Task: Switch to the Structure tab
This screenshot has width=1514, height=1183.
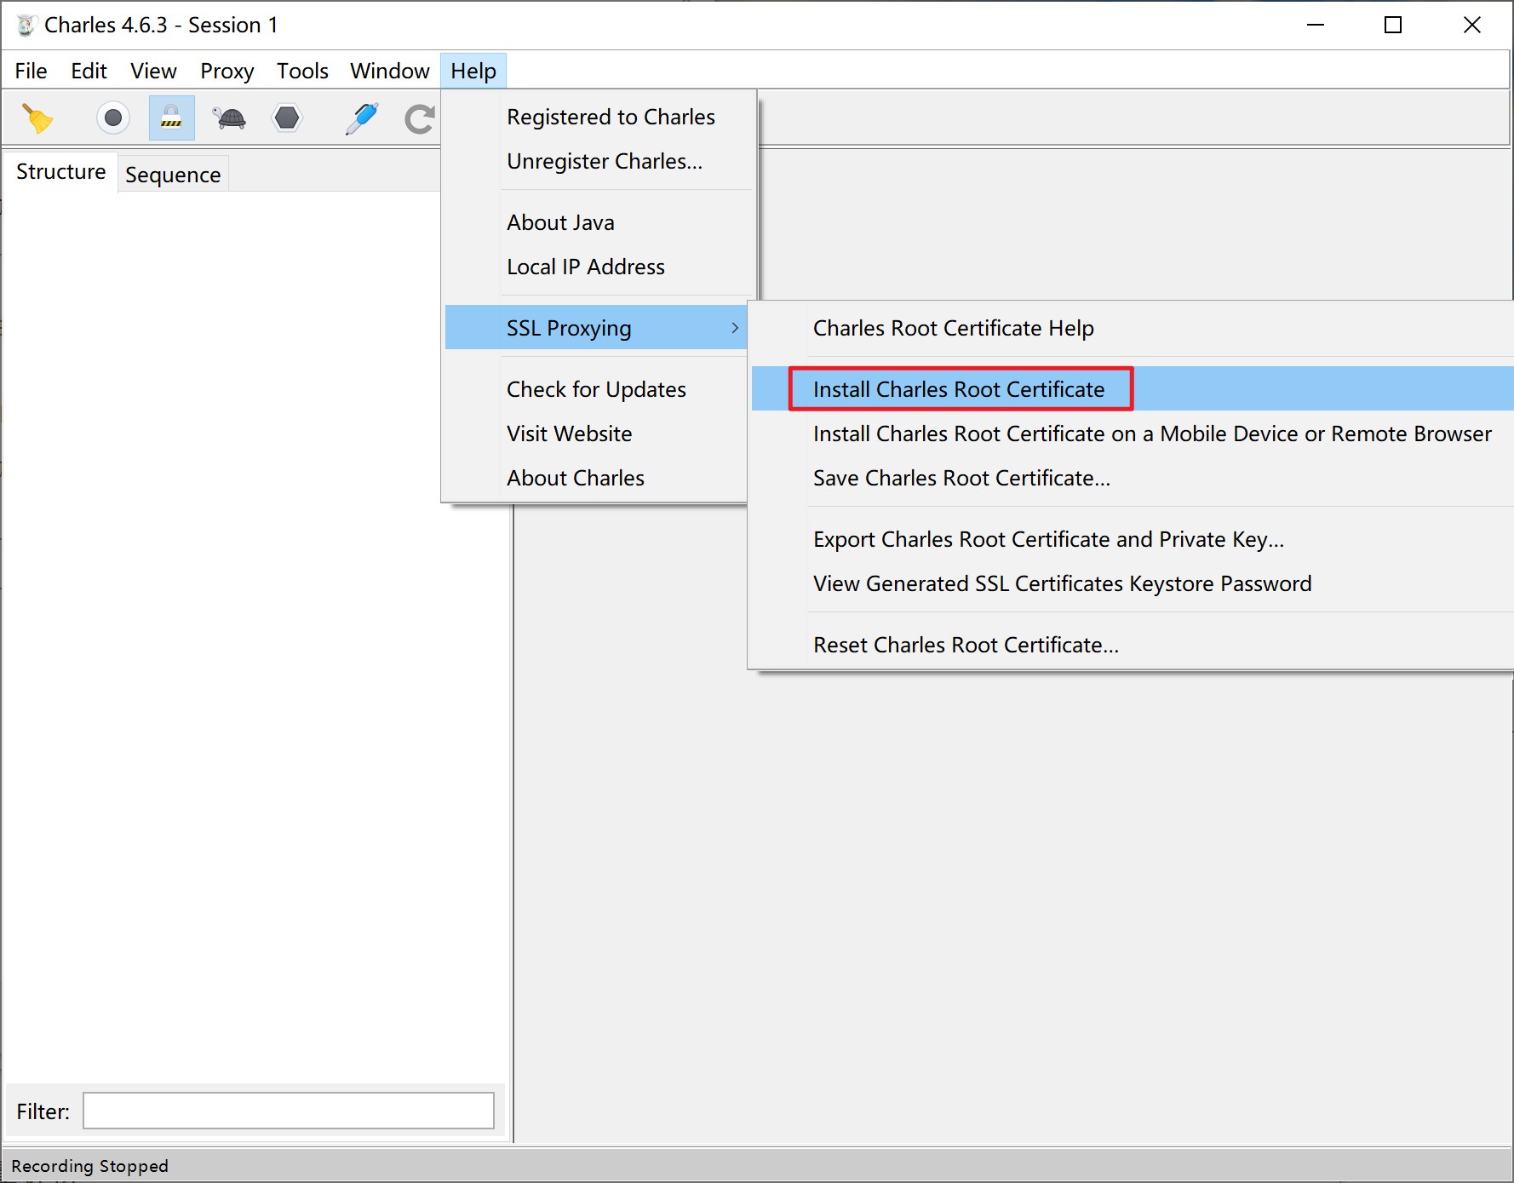Action: [x=60, y=171]
